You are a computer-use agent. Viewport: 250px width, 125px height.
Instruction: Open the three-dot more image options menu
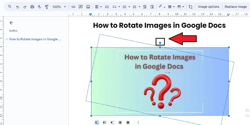[138, 123]
